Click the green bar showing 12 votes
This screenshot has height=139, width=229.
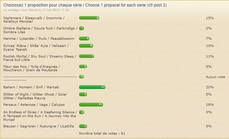(92, 87)
